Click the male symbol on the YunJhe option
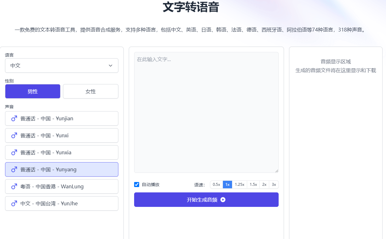 coord(14,203)
